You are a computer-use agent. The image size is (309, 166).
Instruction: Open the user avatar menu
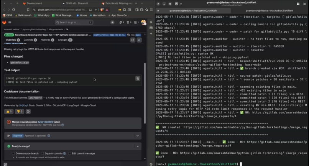coord(143,23)
